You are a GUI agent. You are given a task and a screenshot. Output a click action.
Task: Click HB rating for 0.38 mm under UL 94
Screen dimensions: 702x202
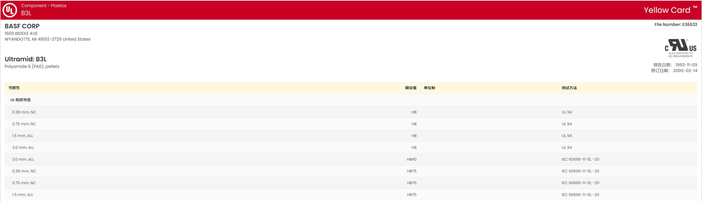pyautogui.click(x=414, y=112)
